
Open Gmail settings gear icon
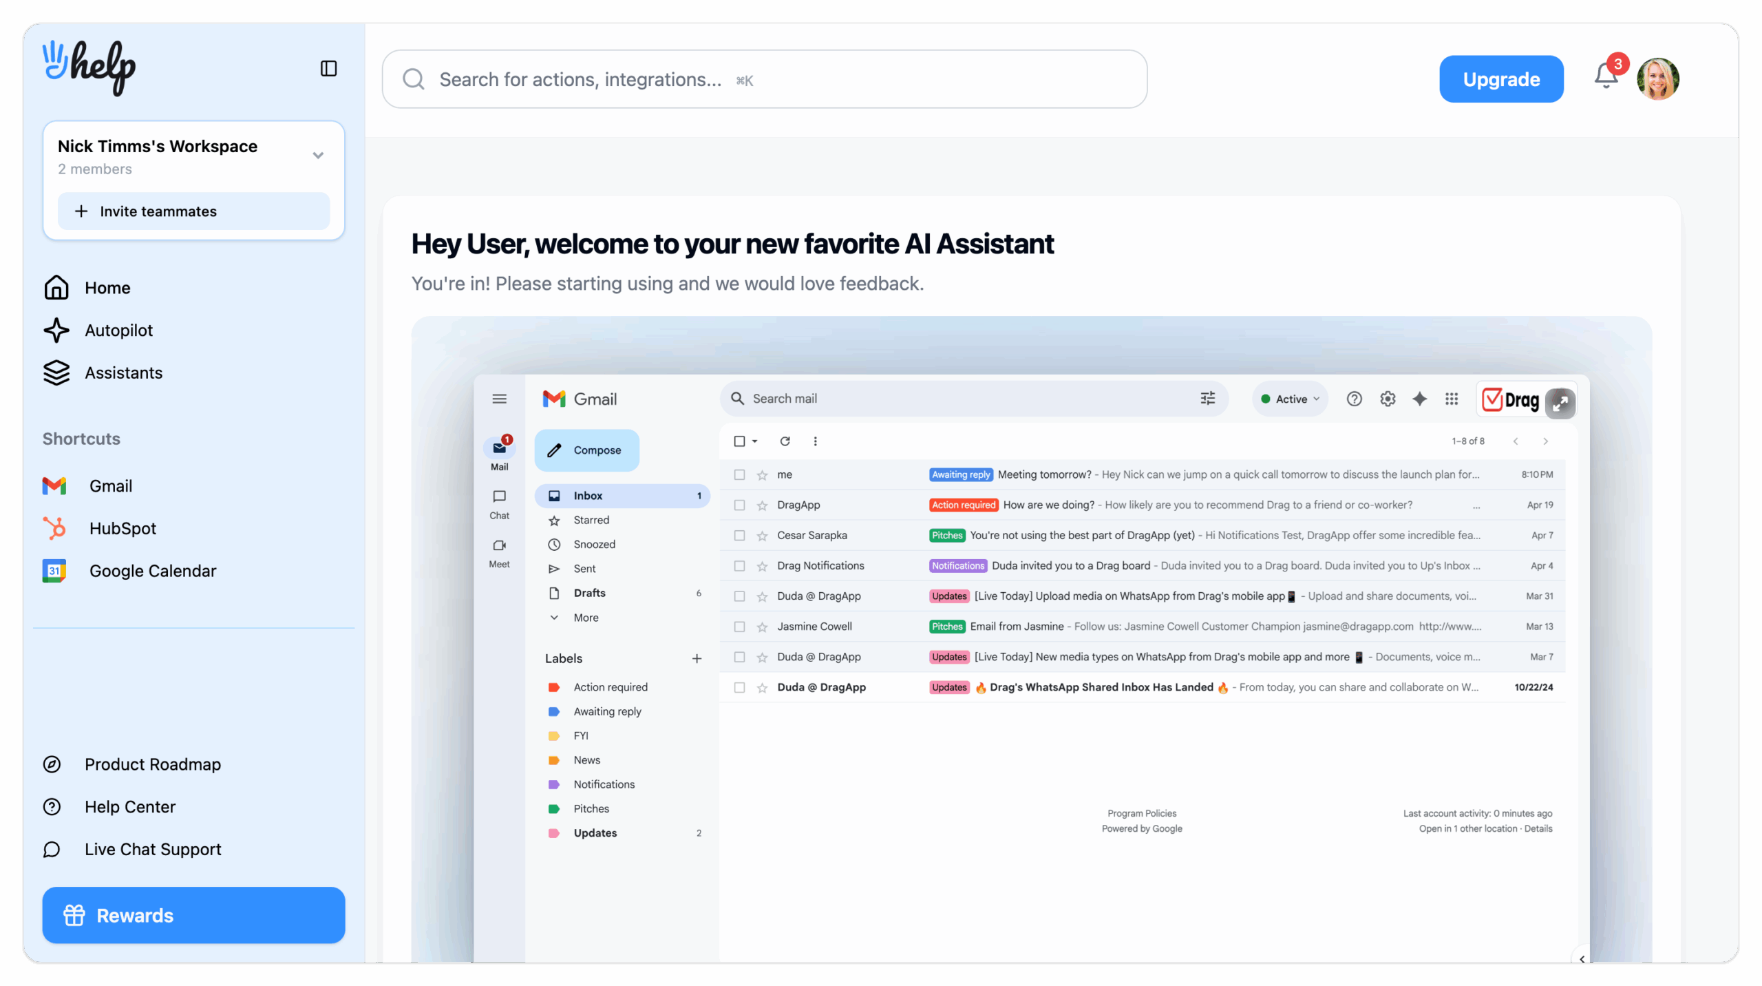point(1388,399)
